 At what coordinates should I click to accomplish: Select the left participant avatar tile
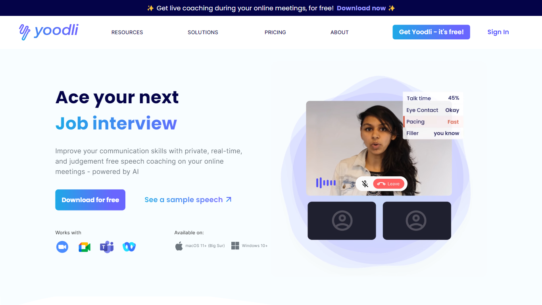point(342,221)
